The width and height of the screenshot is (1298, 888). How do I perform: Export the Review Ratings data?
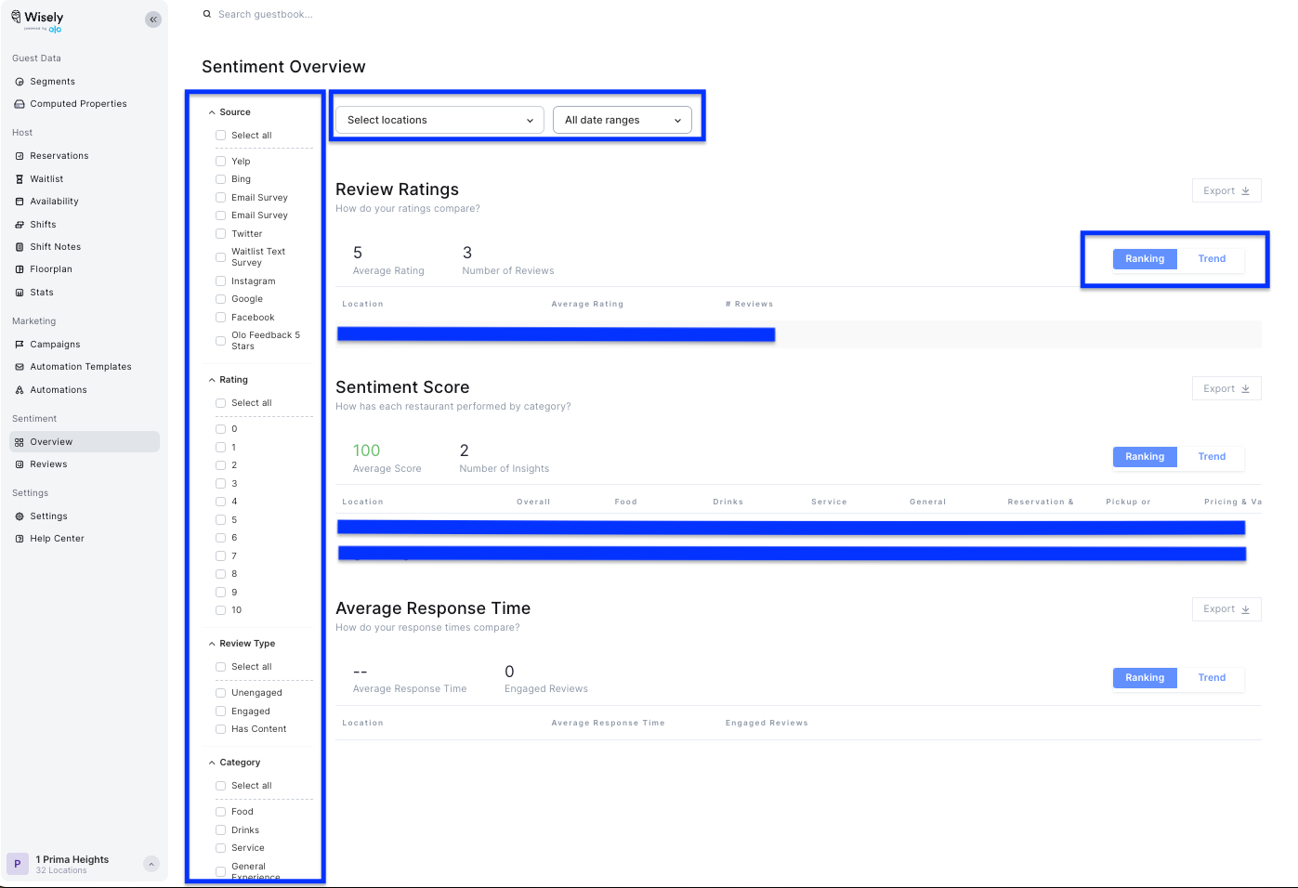click(x=1226, y=190)
